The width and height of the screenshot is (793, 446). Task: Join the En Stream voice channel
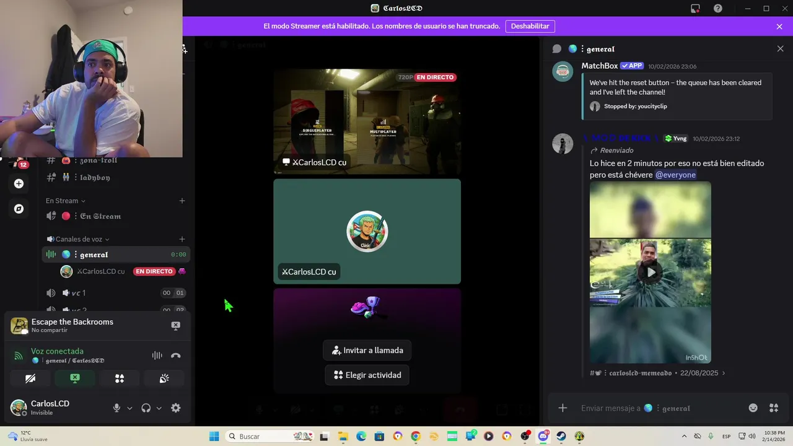click(x=116, y=216)
